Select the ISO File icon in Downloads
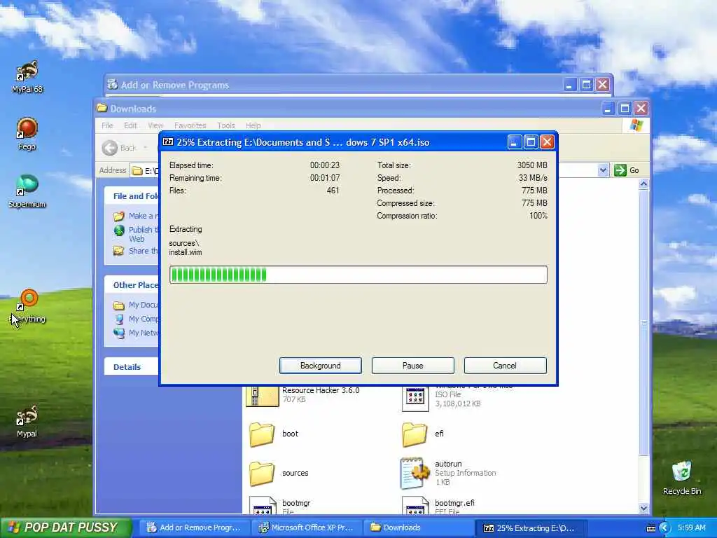 pyautogui.click(x=415, y=398)
